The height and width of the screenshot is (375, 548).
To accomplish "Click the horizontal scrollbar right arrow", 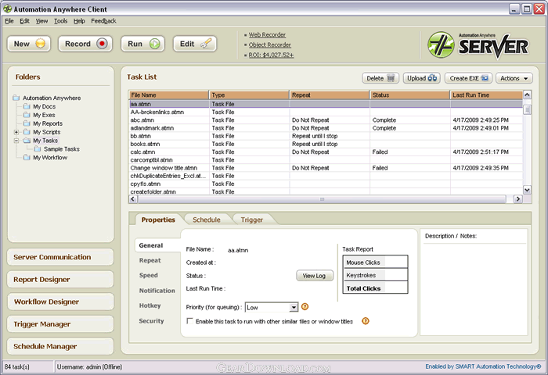I will (x=518, y=199).
